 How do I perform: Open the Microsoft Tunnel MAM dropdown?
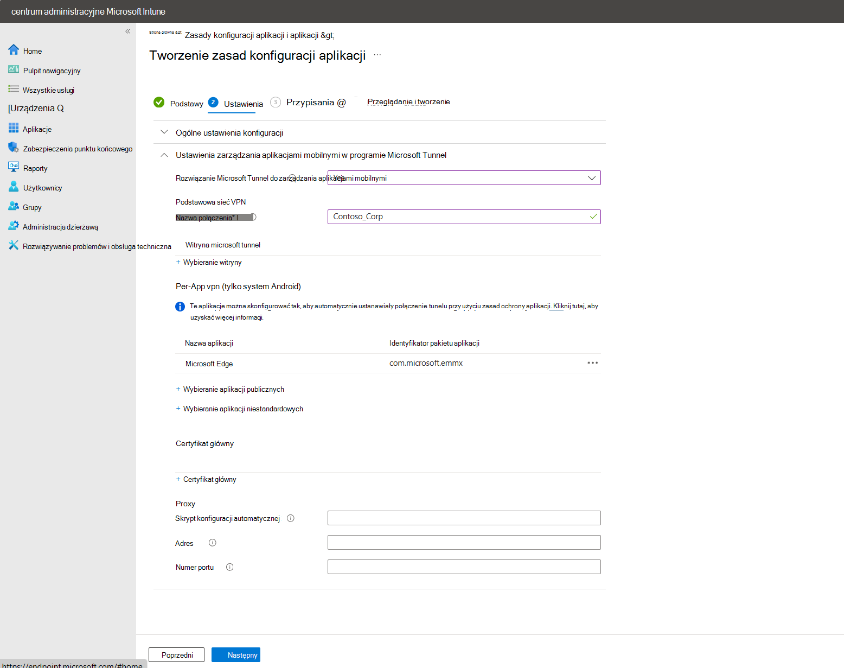click(464, 178)
